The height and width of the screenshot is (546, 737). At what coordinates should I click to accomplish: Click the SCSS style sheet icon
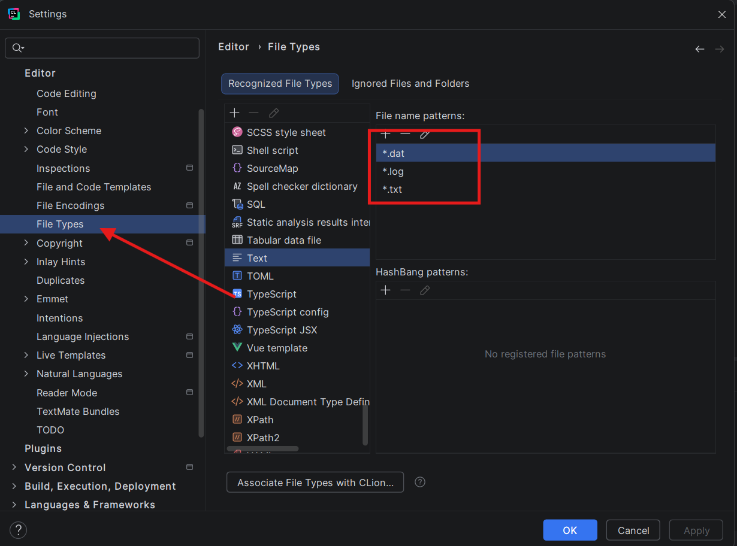point(237,132)
